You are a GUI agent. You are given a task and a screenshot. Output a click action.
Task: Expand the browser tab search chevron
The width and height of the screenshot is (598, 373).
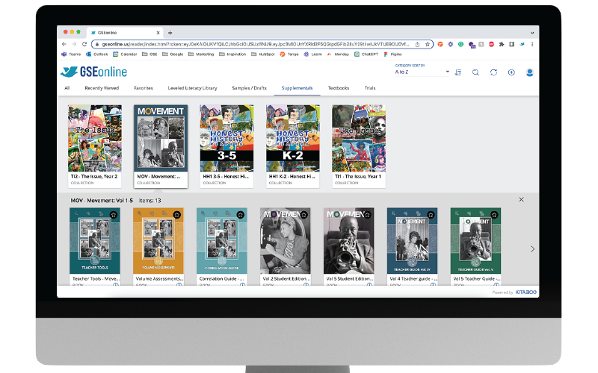click(532, 33)
